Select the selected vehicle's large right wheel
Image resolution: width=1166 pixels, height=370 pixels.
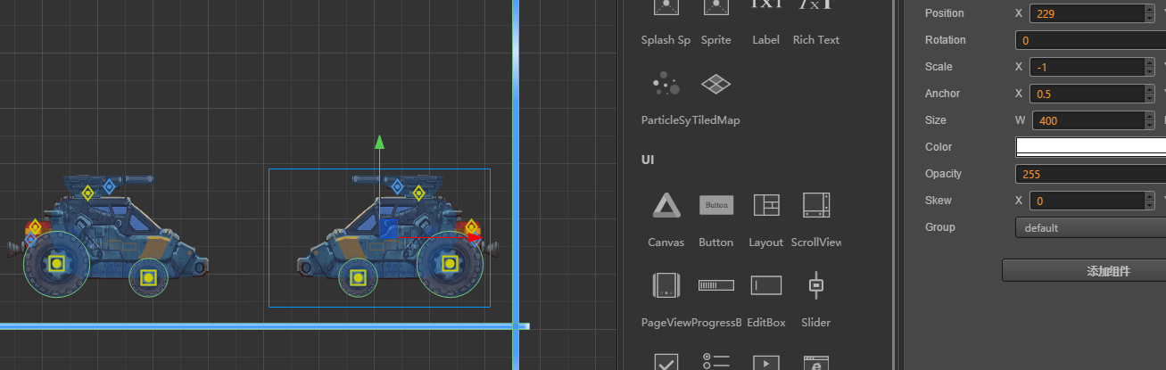(451, 264)
